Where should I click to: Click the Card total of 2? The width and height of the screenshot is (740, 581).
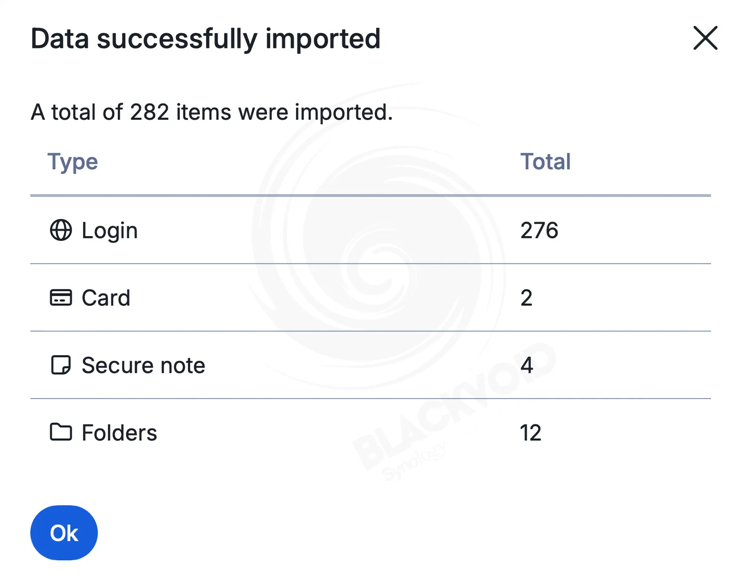(x=526, y=298)
